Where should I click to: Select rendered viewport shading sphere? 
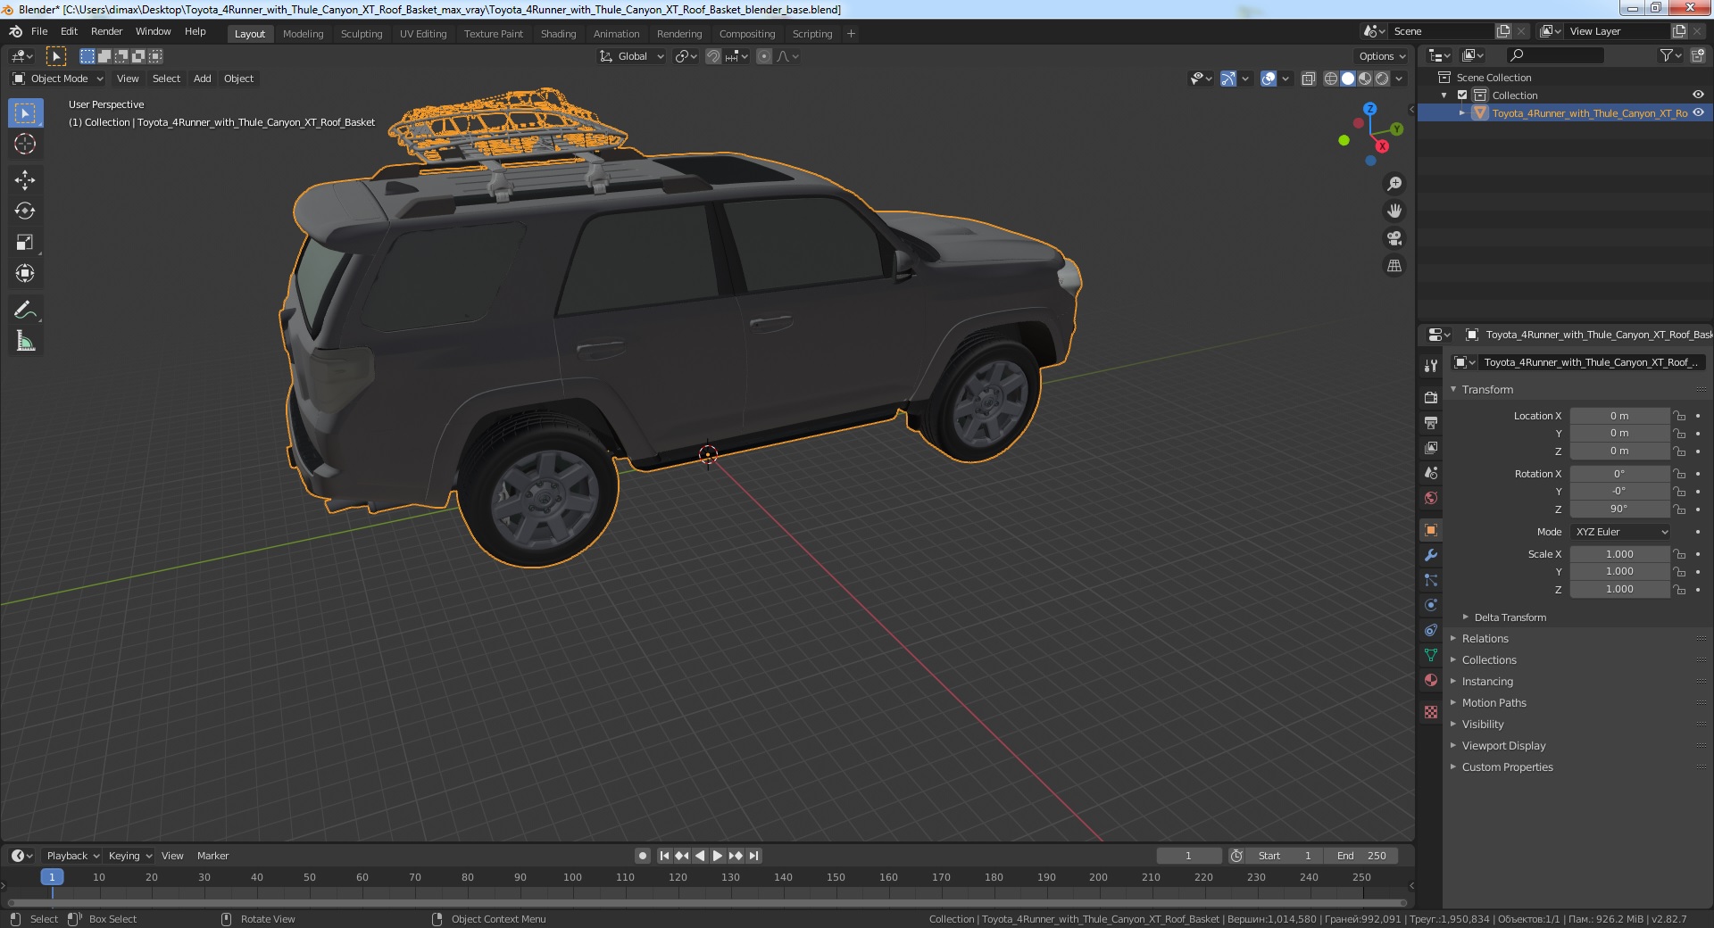[x=1382, y=79]
